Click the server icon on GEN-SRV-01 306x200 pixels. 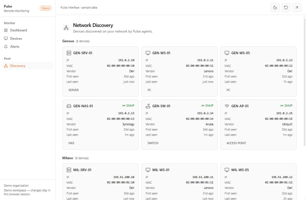pos(69,53)
